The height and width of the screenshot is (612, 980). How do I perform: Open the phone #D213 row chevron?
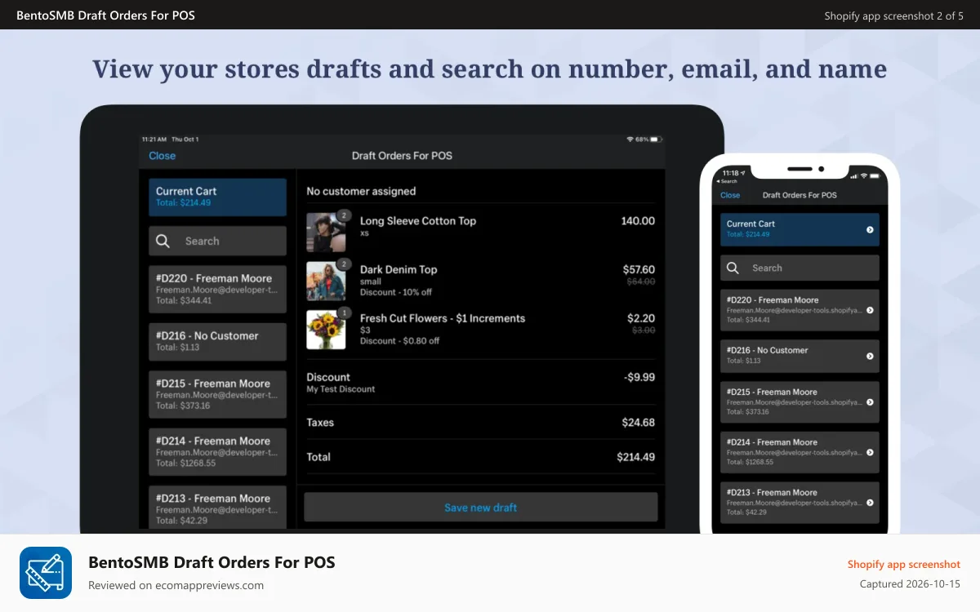870,503
